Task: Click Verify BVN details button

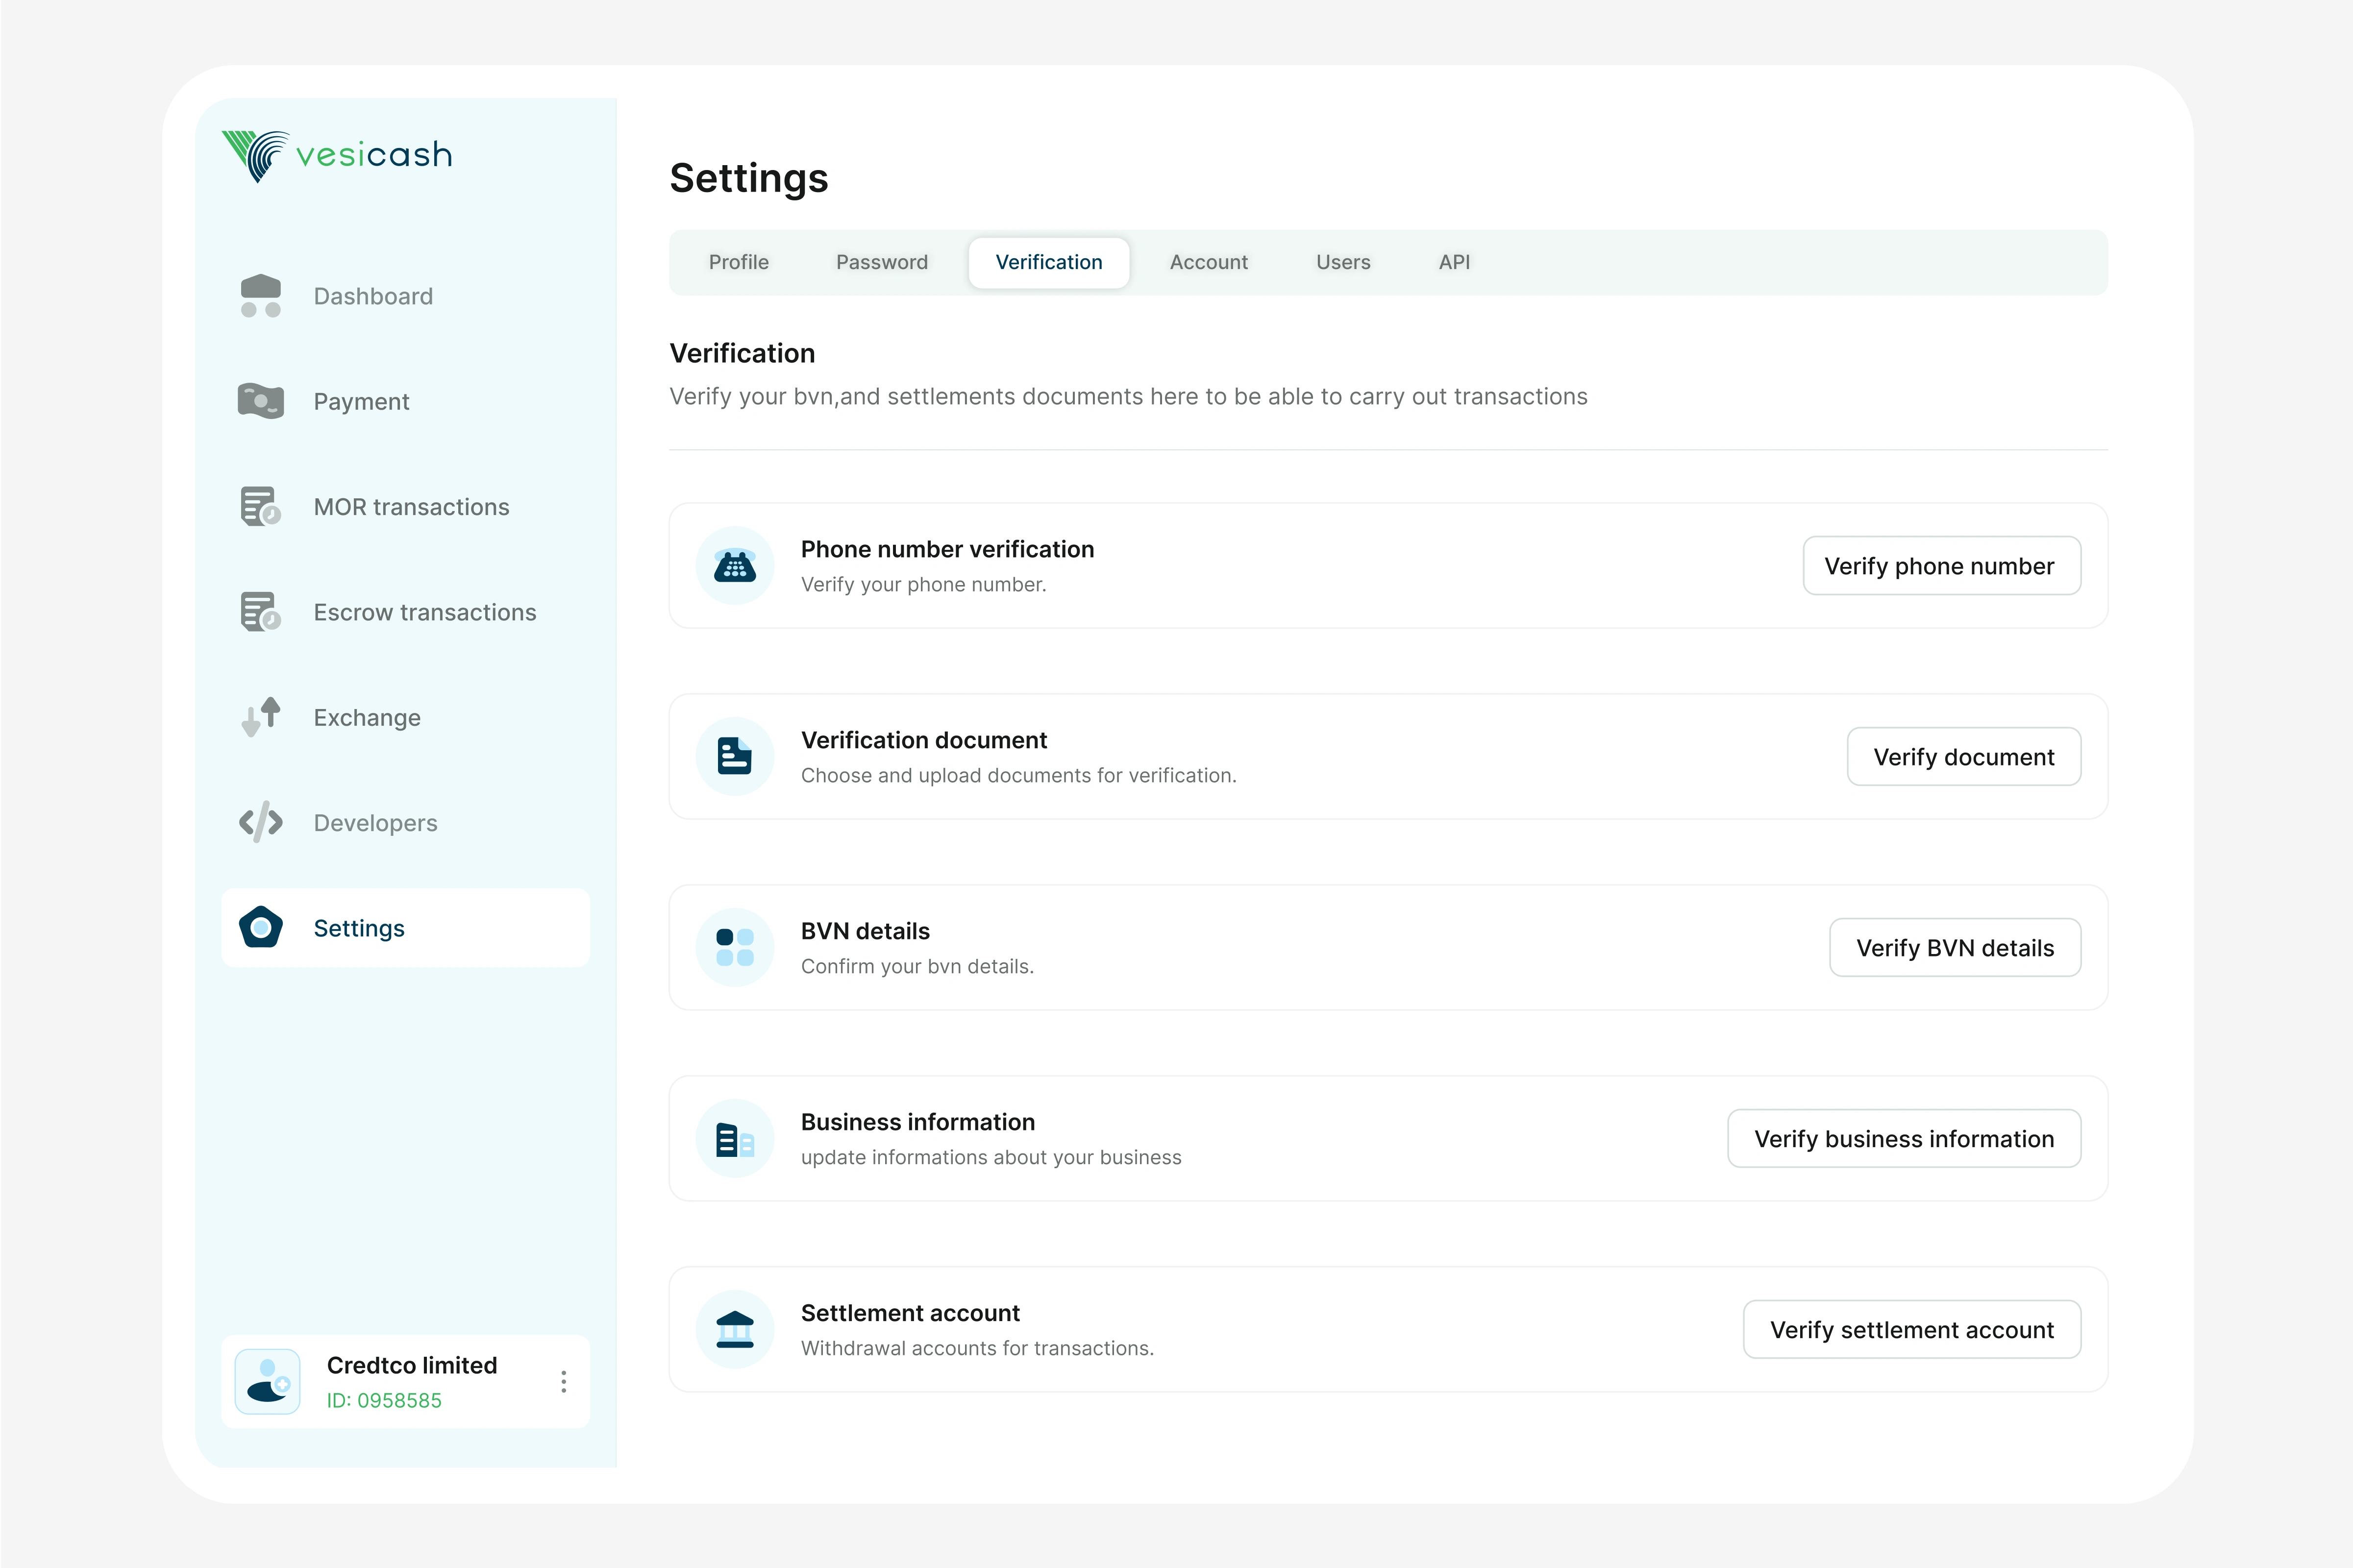Action: click(1954, 947)
